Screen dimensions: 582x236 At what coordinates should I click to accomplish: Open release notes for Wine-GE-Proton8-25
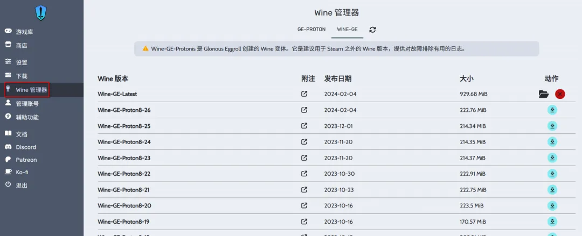[x=304, y=126]
